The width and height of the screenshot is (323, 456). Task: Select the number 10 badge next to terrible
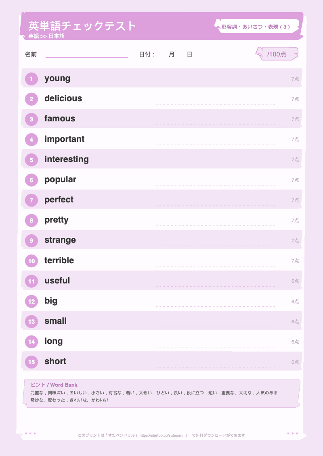click(31, 261)
